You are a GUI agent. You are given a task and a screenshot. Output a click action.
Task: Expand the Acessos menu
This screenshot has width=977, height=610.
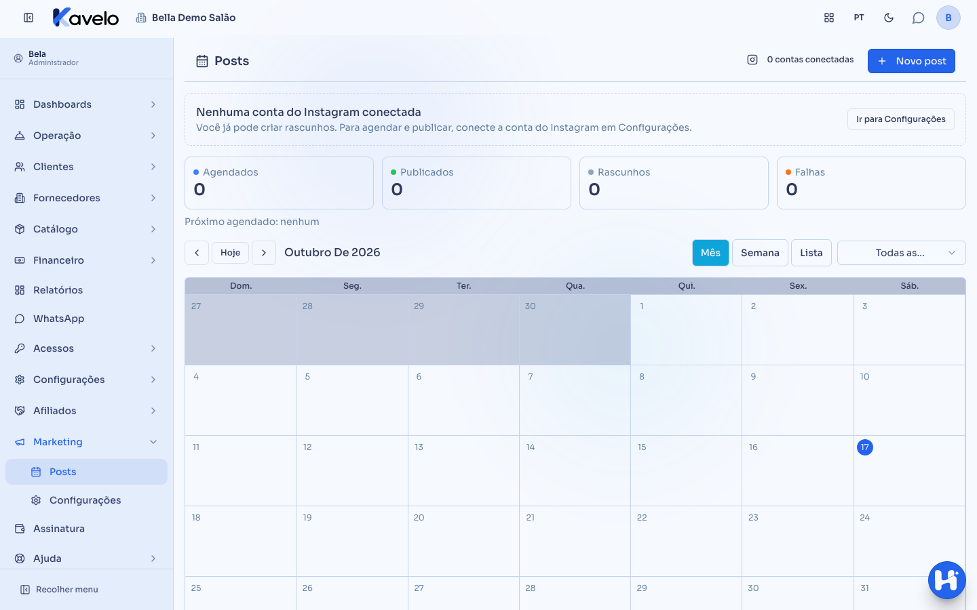pos(86,348)
